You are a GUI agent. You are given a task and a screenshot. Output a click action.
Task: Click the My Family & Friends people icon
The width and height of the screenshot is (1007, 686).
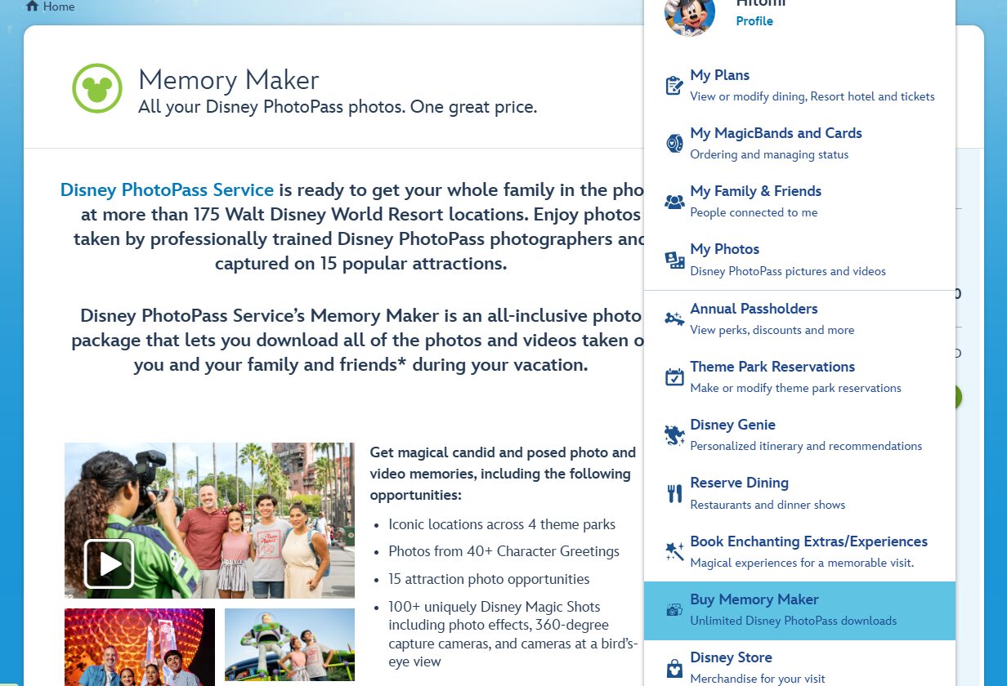(x=674, y=202)
